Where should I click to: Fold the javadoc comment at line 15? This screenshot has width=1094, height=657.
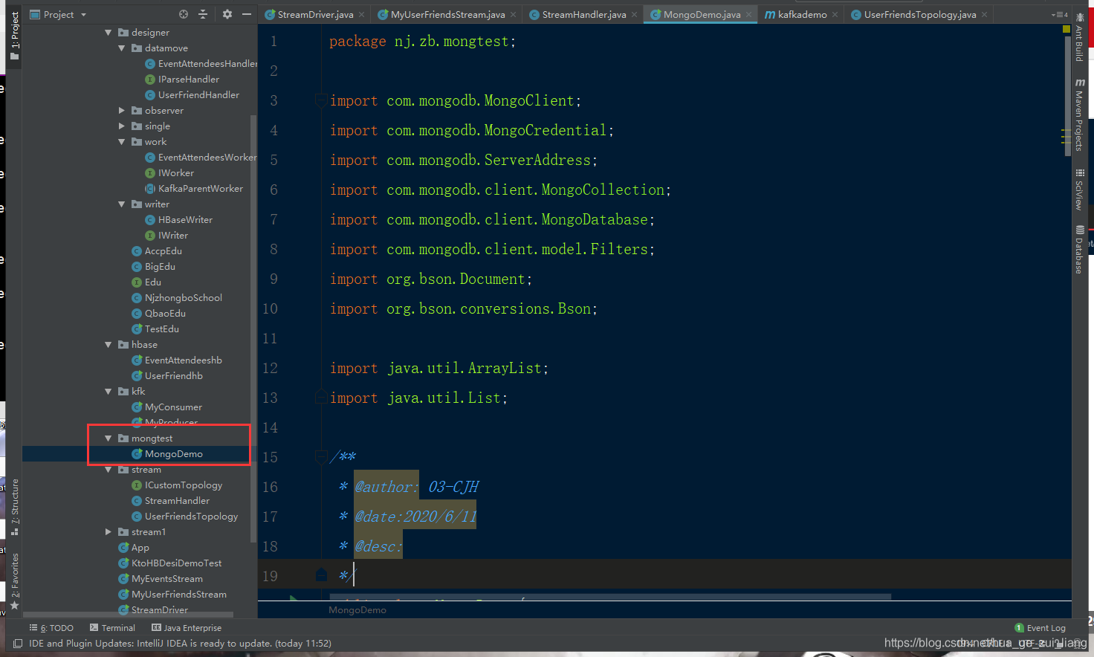(x=321, y=456)
